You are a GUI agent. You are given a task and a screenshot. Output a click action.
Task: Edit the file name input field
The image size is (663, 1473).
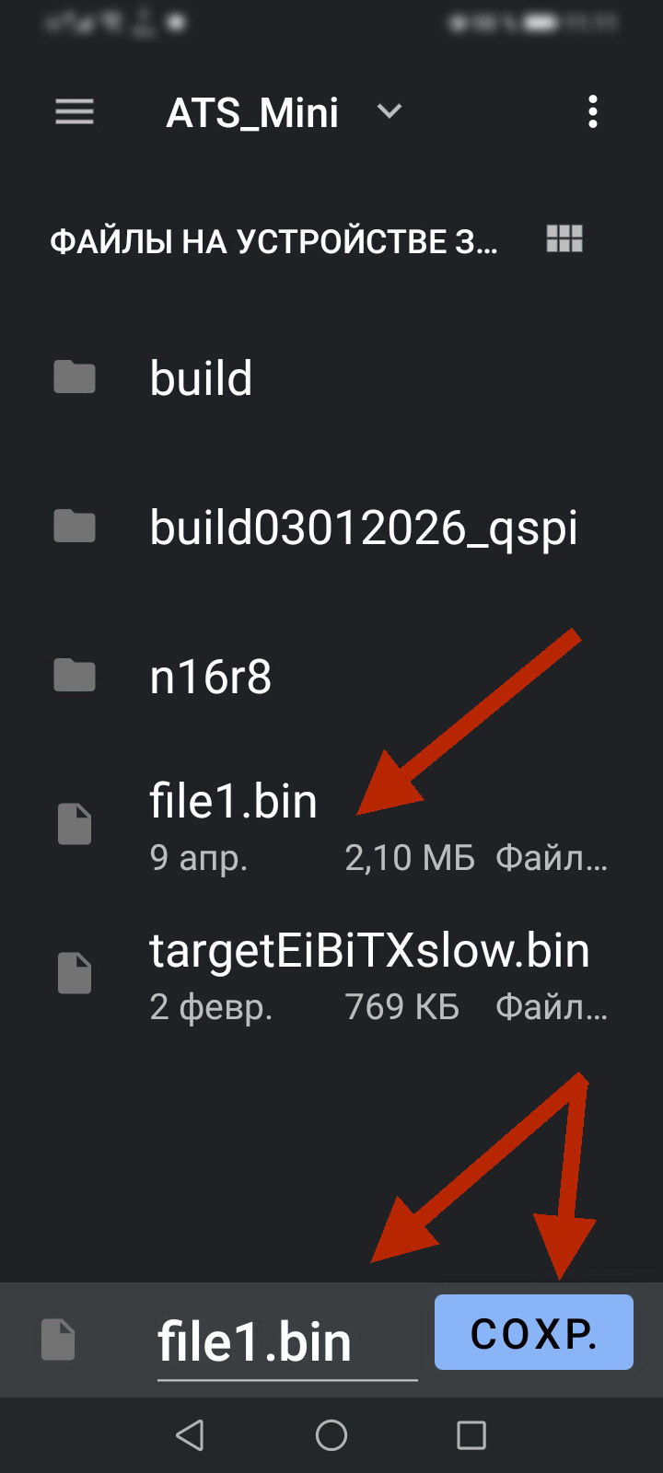click(286, 1342)
